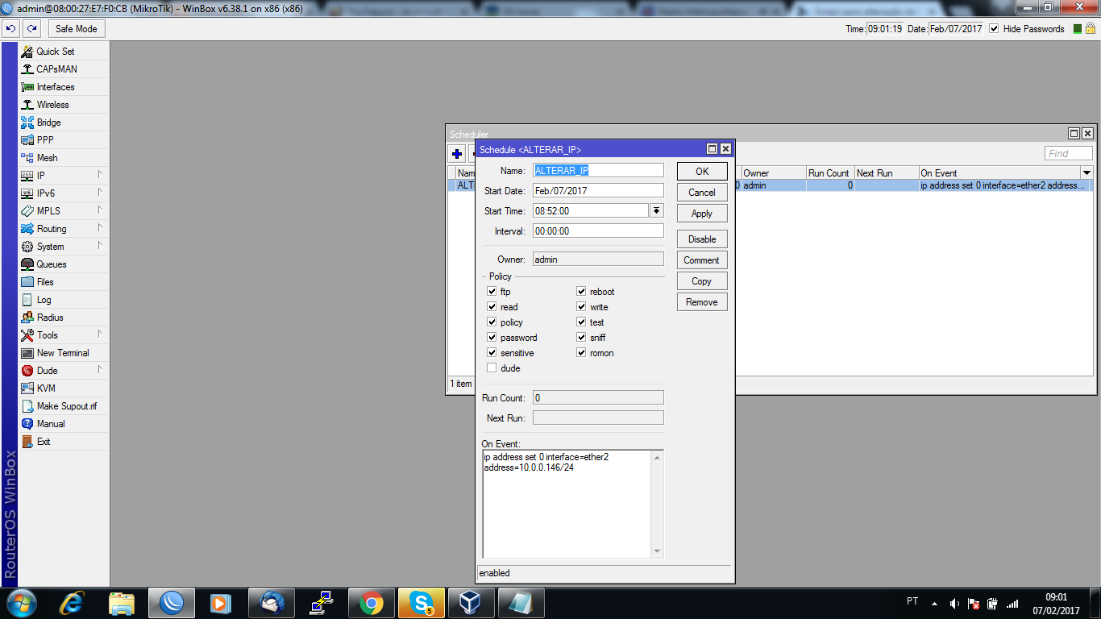Click the Name field containing ALTERAR_IP

[x=598, y=170]
